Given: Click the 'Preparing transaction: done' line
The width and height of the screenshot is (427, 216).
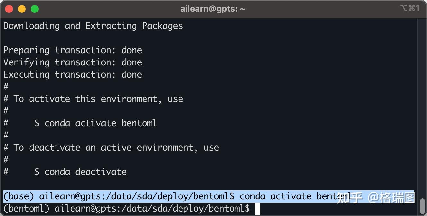Looking at the screenshot, I should 73,50.
